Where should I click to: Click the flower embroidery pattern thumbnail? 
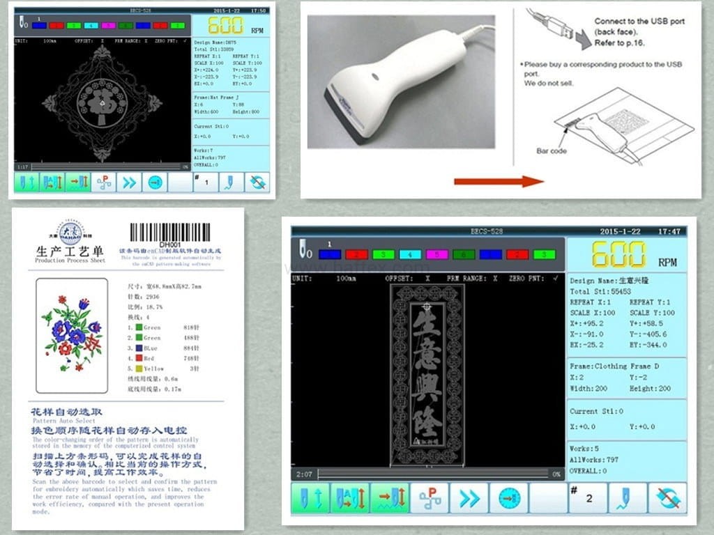click(x=72, y=334)
